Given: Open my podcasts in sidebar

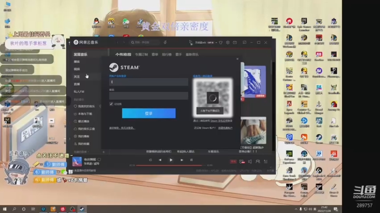Looking at the screenshot, I should (81, 136).
